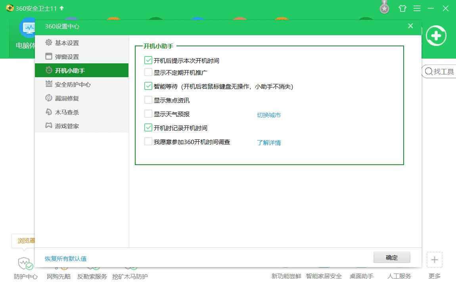Click the 恢复所有默认值 link
Viewport: 456px width, 287px height.
click(x=66, y=259)
